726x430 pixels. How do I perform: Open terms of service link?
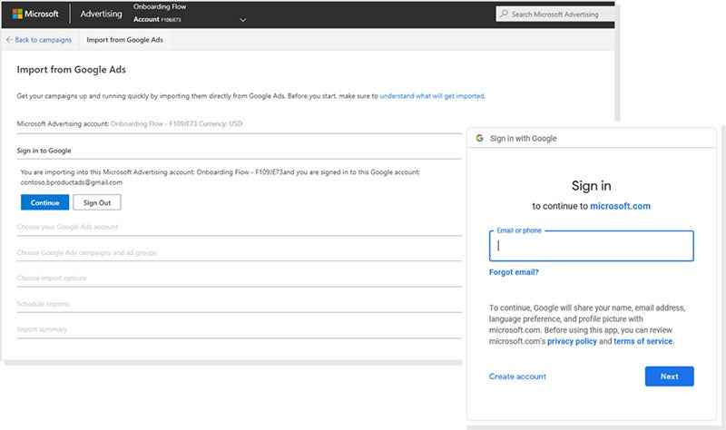(x=643, y=341)
